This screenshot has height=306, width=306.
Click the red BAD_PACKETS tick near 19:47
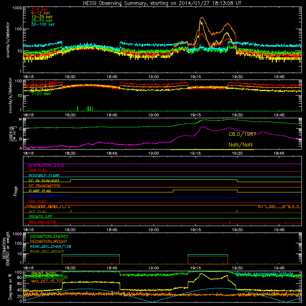[x=285, y=222]
